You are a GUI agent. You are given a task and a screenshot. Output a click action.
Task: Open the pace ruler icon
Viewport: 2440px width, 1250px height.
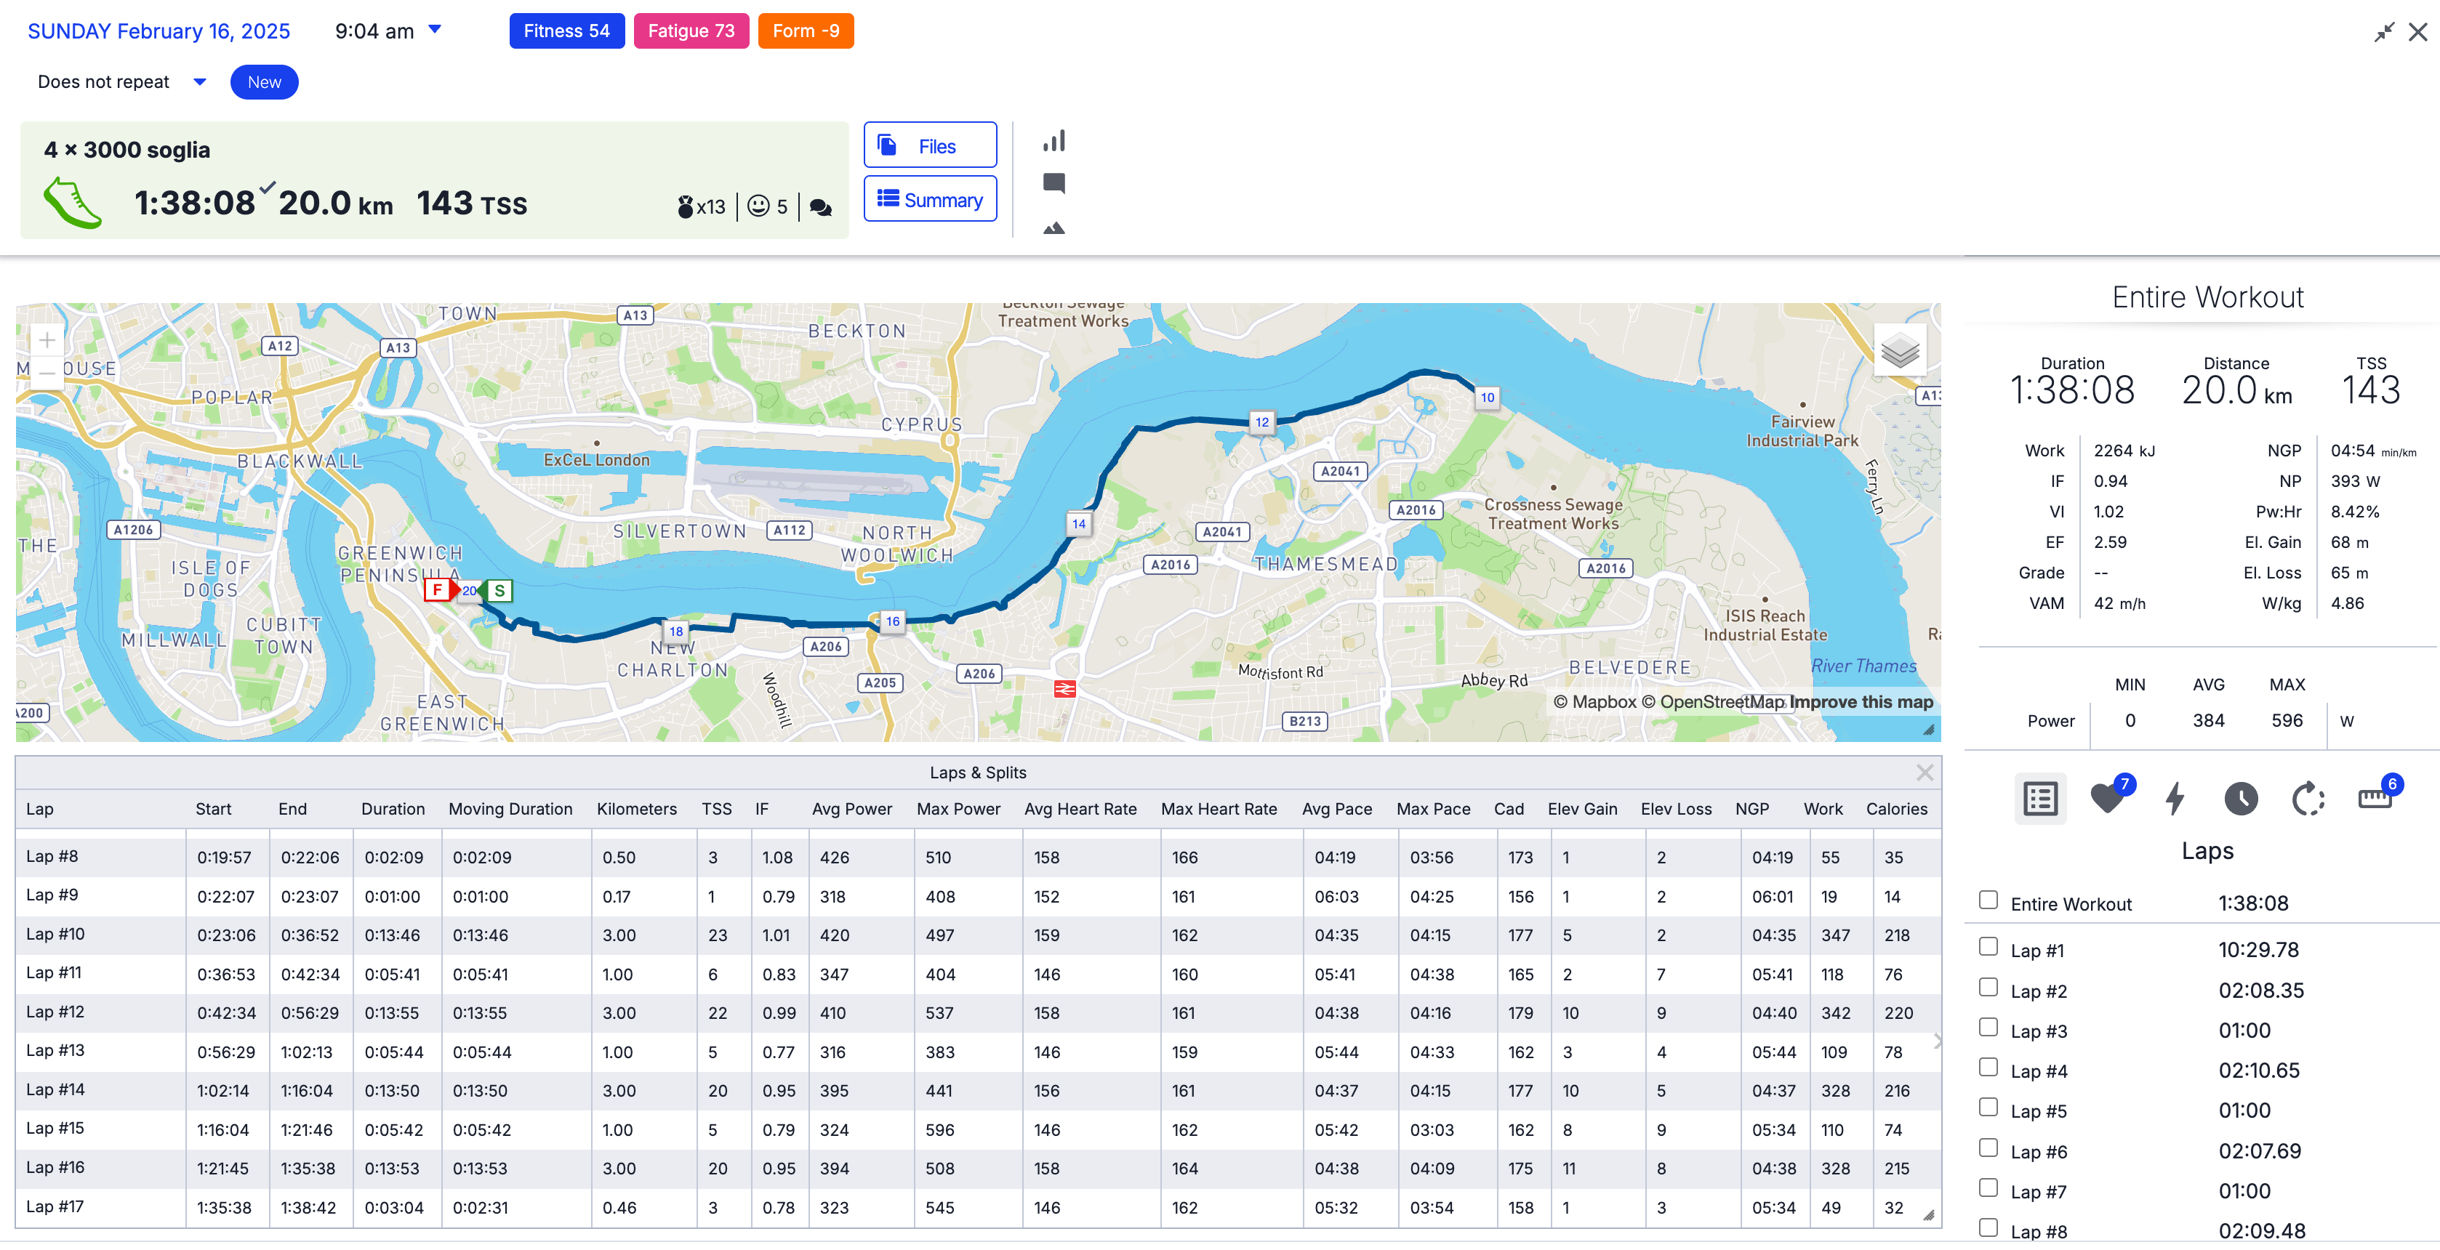tap(2375, 798)
